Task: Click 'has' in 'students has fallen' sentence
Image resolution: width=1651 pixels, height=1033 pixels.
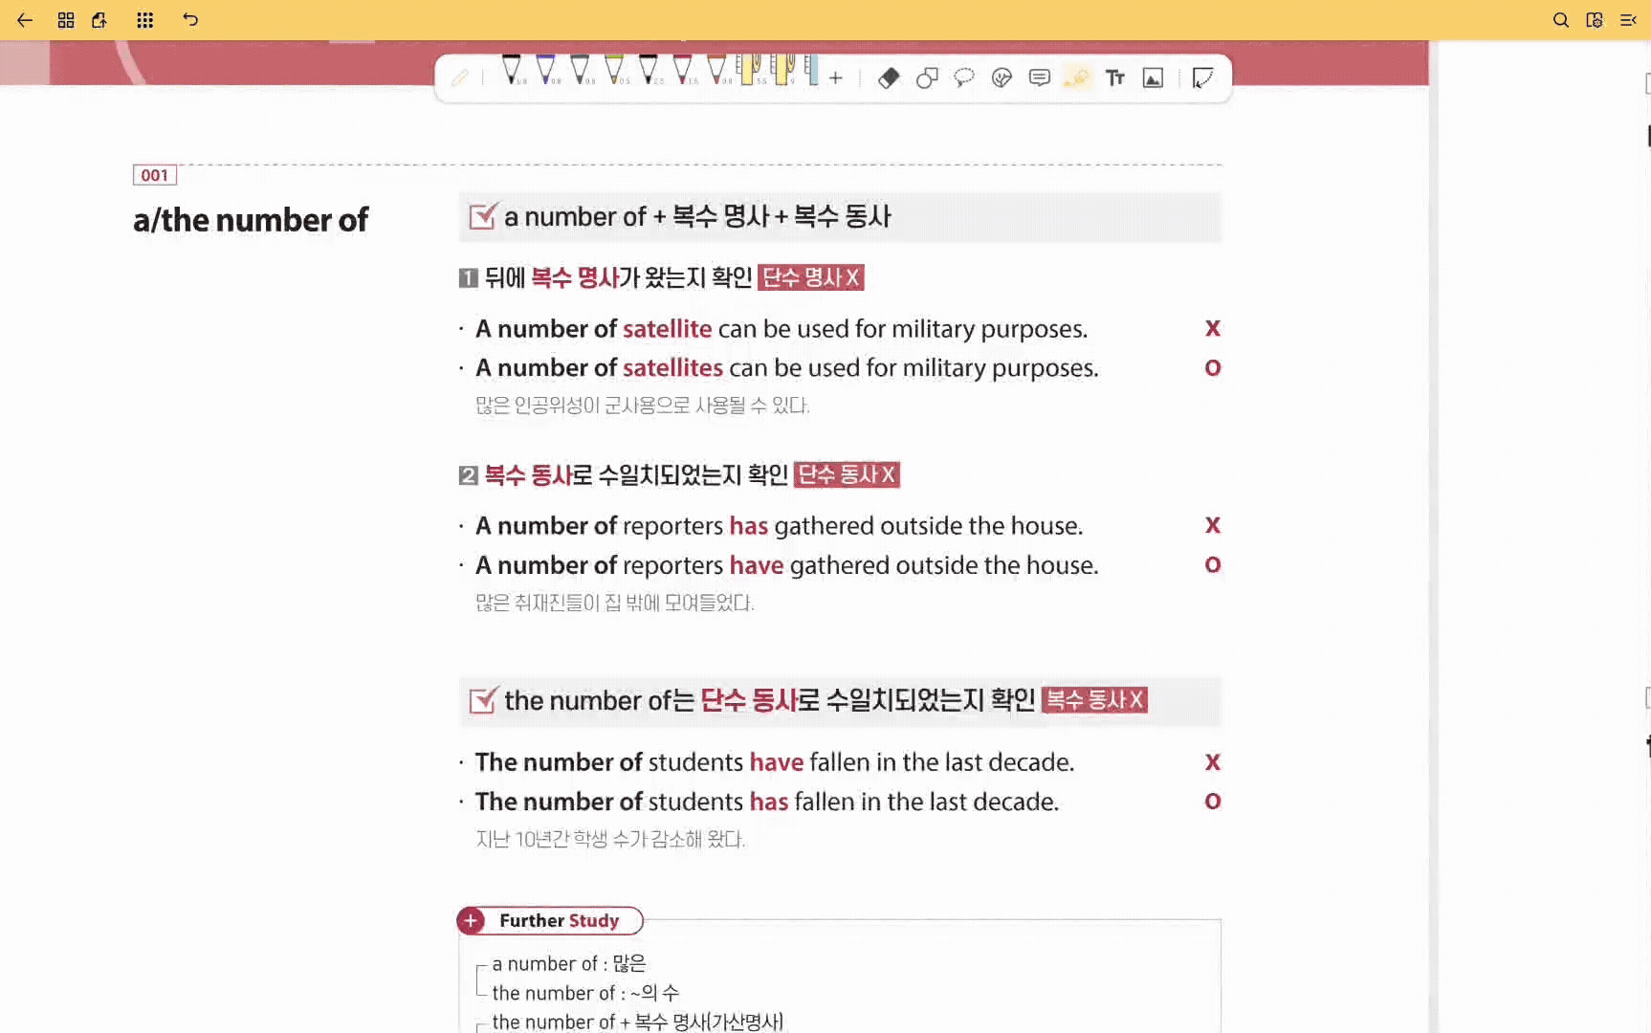Action: 769,802
